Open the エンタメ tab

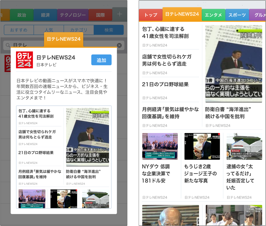pyautogui.click(x=213, y=15)
